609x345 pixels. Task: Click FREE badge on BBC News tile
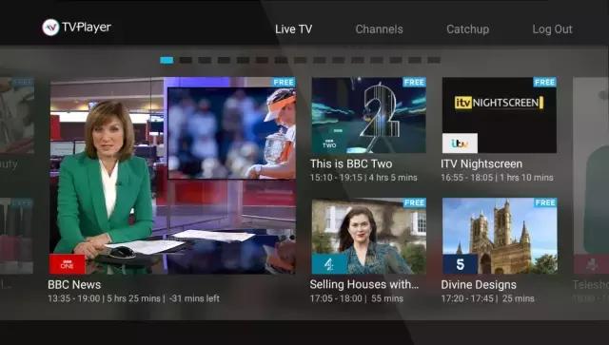(284, 82)
